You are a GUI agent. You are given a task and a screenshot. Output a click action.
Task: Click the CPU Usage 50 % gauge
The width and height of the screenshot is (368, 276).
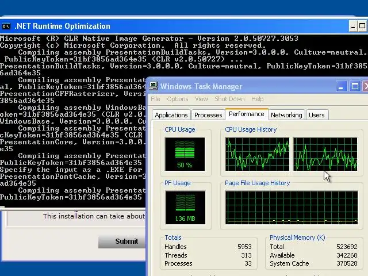[x=185, y=154]
